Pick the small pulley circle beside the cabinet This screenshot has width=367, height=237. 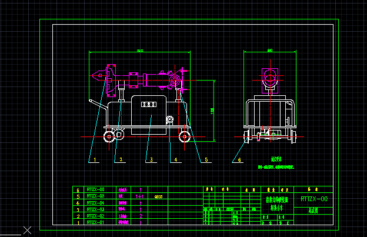pyautogui.click(x=170, y=119)
